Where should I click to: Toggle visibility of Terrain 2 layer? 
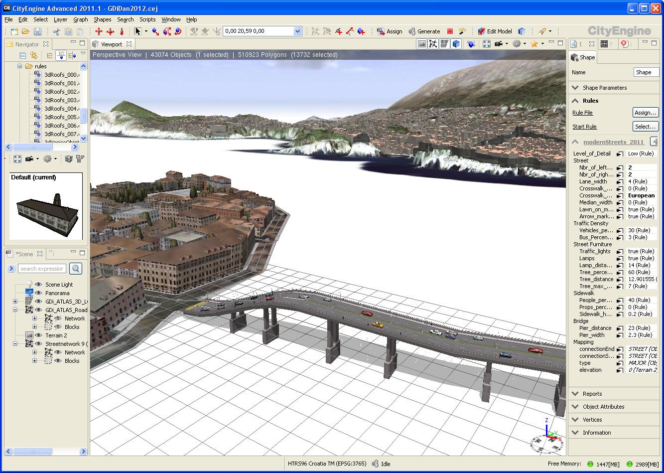pos(38,335)
